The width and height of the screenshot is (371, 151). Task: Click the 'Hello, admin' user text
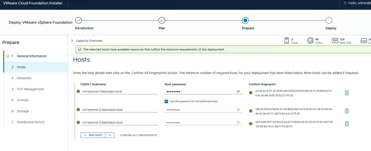click(360, 3)
